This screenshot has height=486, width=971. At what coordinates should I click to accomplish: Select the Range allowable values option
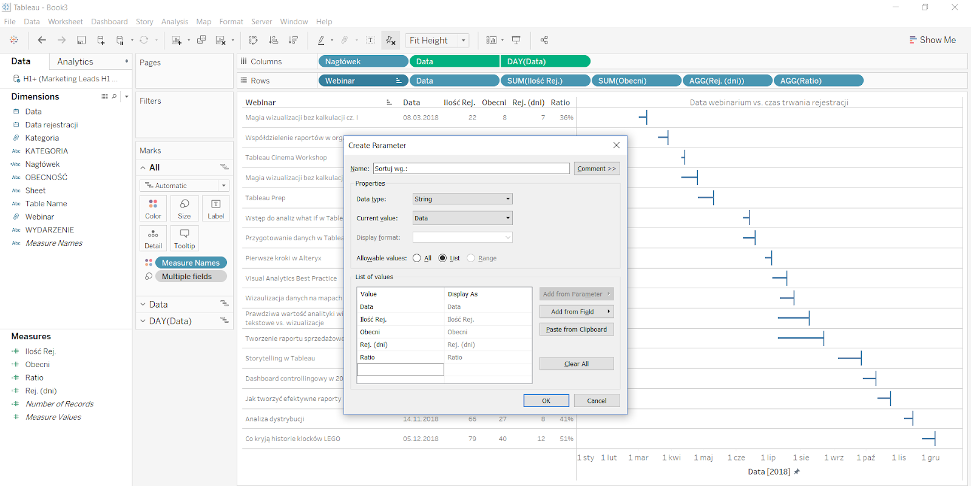pos(471,258)
